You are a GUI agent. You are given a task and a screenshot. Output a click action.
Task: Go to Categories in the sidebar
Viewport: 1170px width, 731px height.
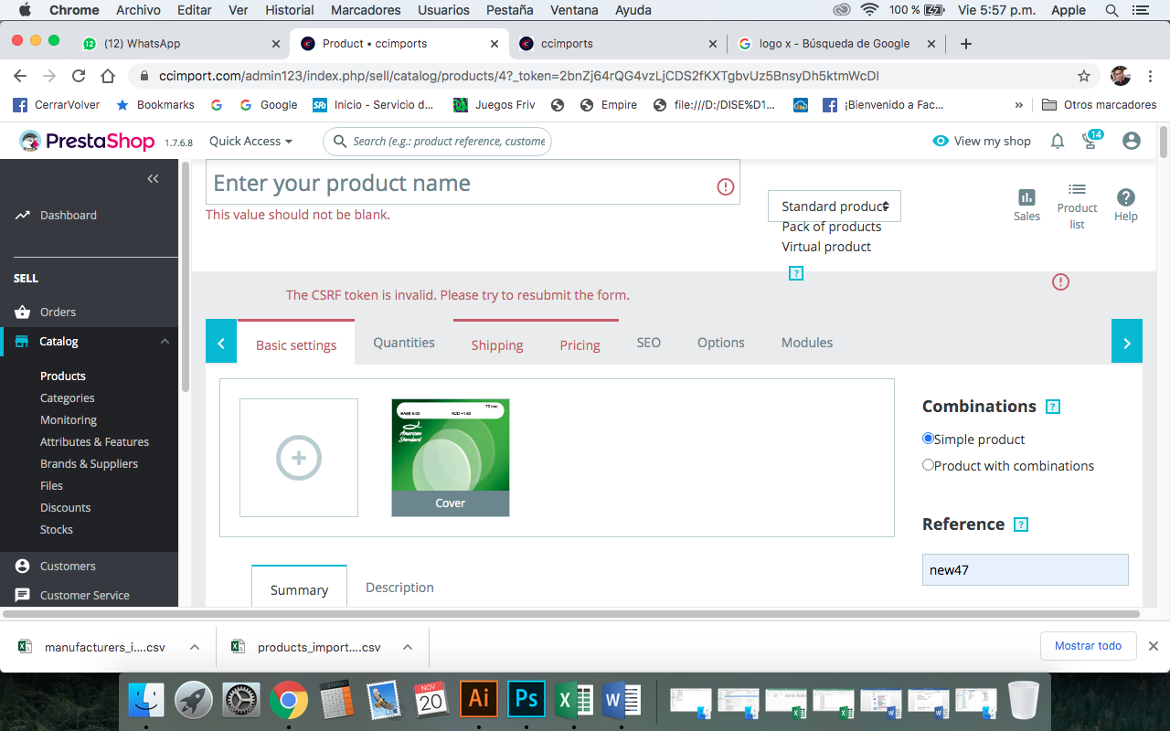coord(68,398)
